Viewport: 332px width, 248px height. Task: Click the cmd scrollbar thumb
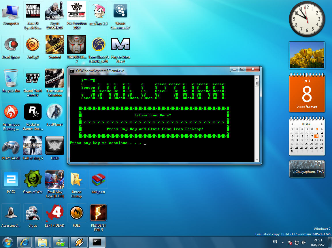(257, 83)
